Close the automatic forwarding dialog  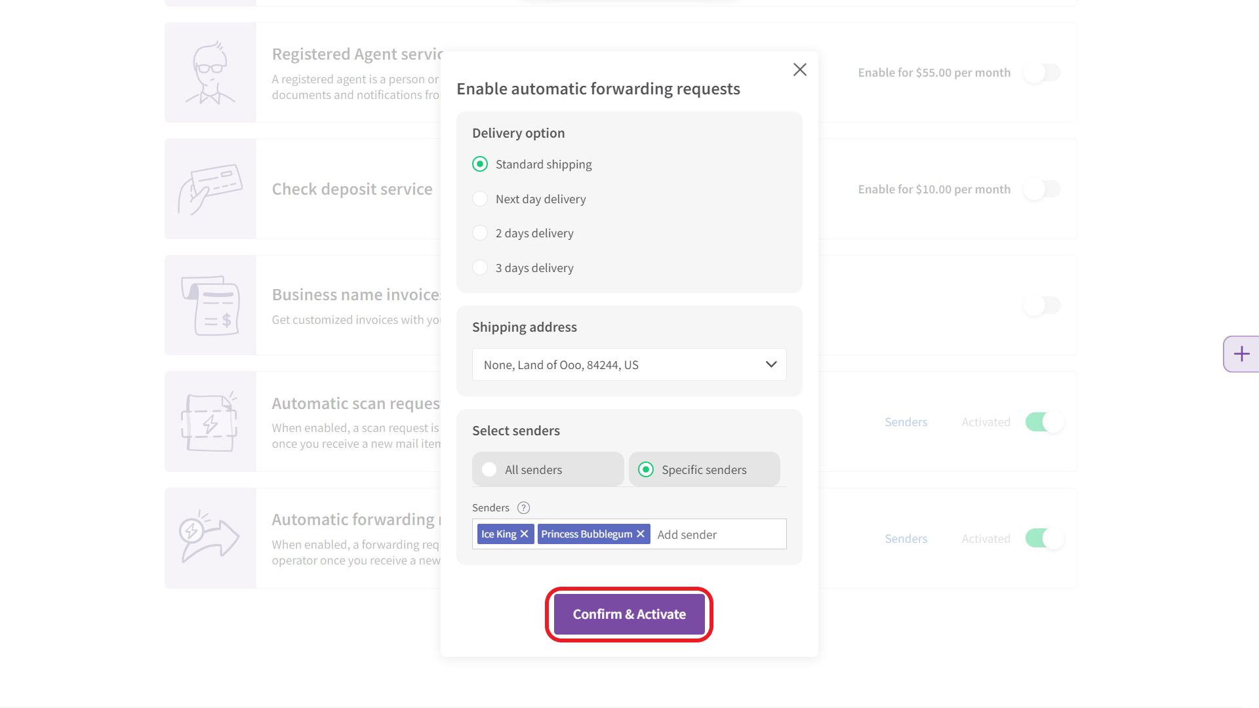click(x=799, y=69)
